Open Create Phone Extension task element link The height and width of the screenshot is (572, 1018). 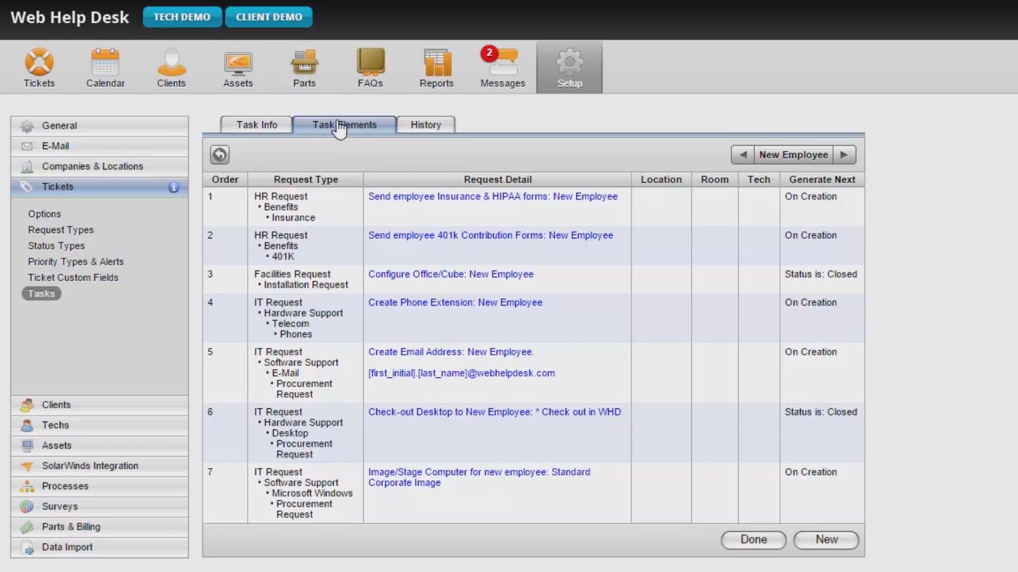(455, 302)
